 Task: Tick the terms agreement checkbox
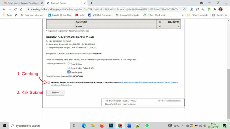coord(49,82)
